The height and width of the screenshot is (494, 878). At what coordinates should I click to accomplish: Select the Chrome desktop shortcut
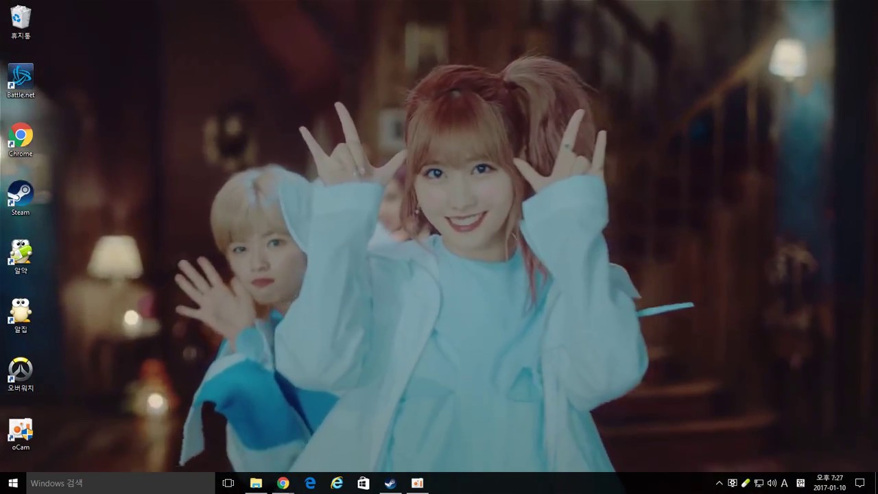point(21,140)
